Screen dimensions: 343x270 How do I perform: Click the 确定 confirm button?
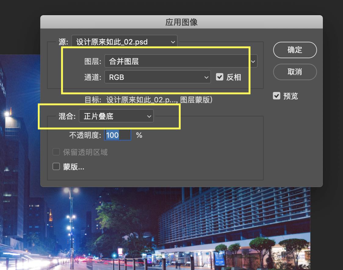(x=295, y=50)
